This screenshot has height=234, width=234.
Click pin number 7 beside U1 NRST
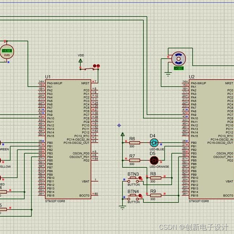coord(95,82)
